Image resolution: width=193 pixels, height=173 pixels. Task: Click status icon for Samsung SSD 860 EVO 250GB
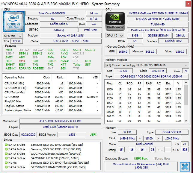click(x=6, y=145)
